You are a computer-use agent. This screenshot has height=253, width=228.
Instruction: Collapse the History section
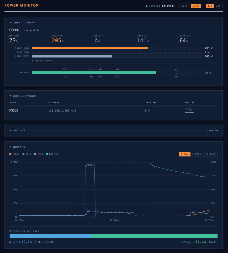pos(10,147)
